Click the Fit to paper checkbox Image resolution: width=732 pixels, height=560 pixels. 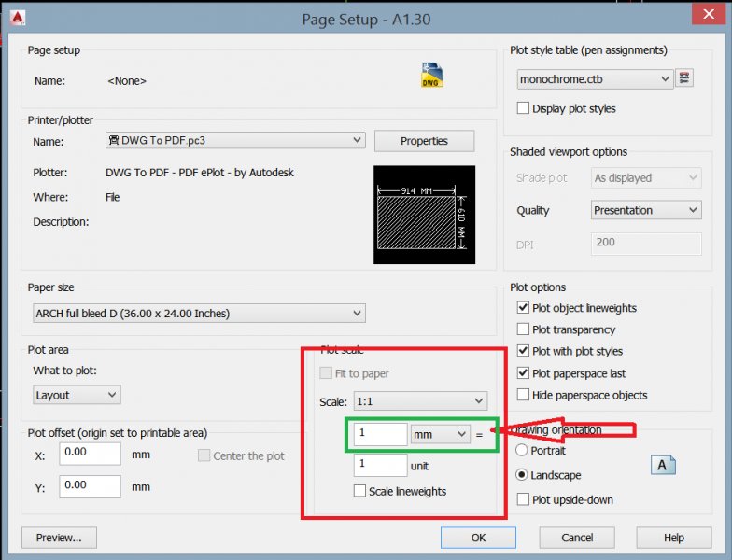[x=325, y=373]
